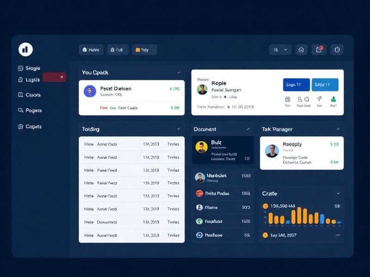Viewport: 370px width, 277px height.
Task: Select the Drita Podas row text
Action: [217, 193]
